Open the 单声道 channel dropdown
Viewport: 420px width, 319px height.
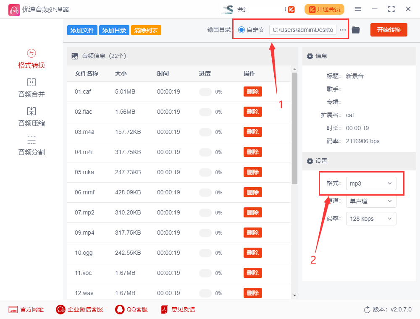click(371, 201)
